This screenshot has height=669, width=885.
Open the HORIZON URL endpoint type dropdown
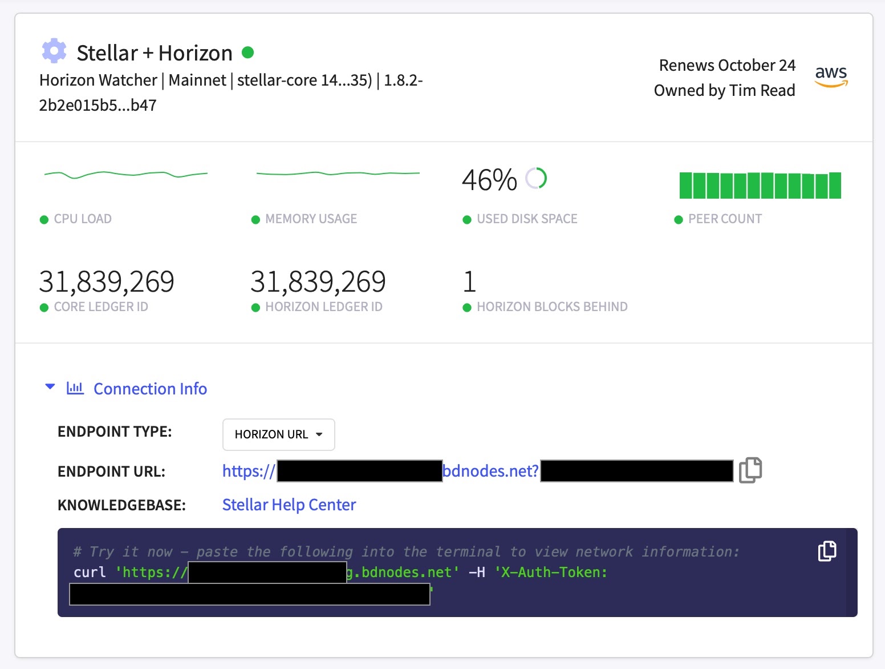(x=278, y=434)
